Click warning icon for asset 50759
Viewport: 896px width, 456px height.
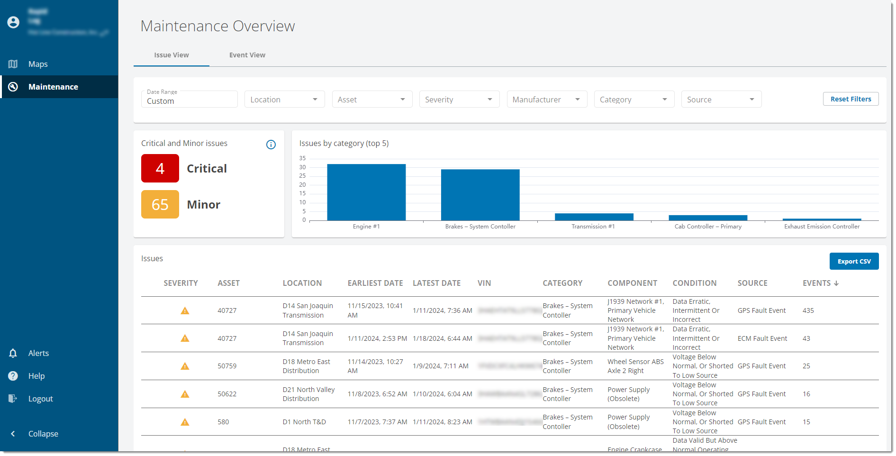(185, 366)
